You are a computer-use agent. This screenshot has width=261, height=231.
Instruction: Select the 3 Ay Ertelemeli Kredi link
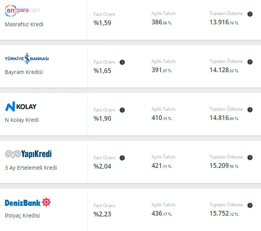click(31, 168)
